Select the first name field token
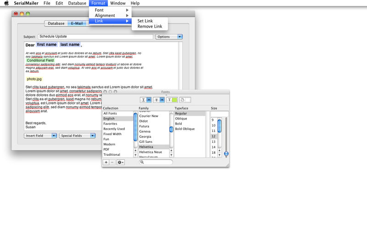The width and height of the screenshot is (367, 229). click(47, 44)
